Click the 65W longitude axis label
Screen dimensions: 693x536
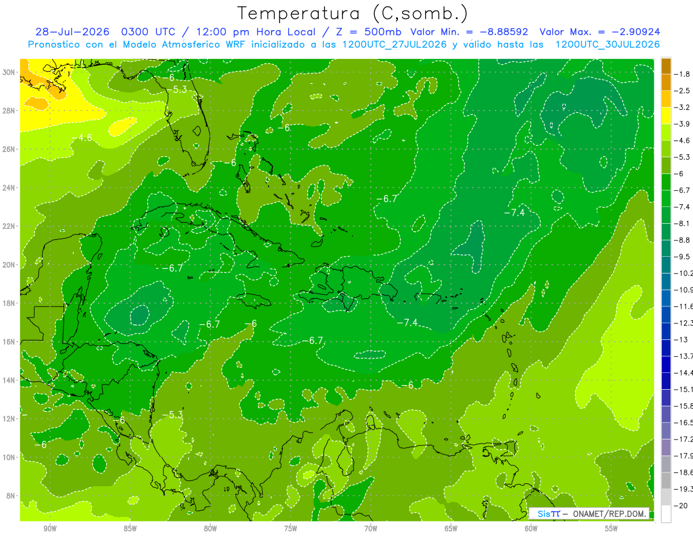coord(451,528)
